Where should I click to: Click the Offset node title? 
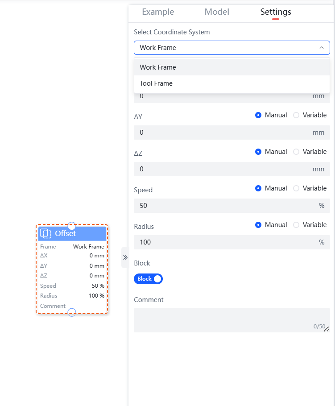coord(66,233)
